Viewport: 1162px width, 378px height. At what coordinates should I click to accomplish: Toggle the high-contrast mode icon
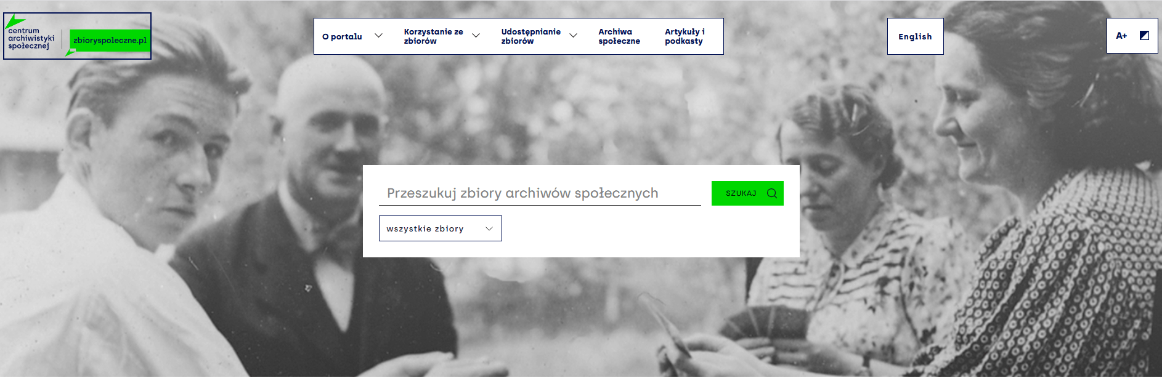tap(1144, 36)
